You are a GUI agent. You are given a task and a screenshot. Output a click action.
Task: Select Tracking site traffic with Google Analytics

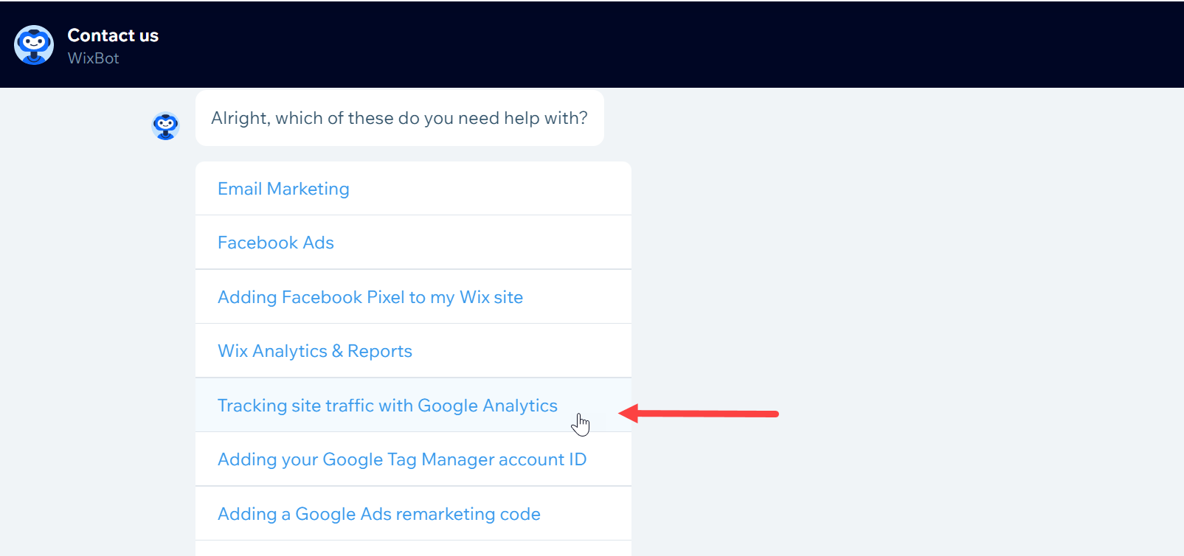pos(413,406)
